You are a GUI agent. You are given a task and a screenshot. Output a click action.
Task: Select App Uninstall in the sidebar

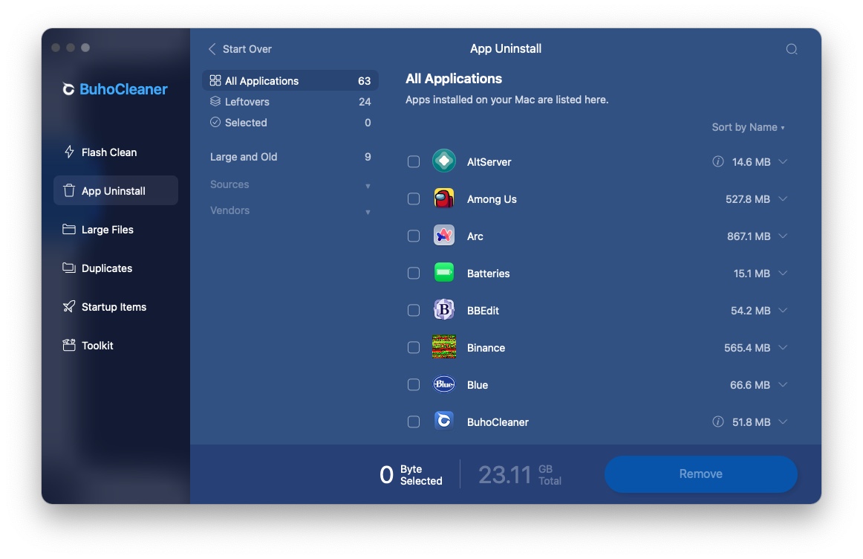[116, 190]
